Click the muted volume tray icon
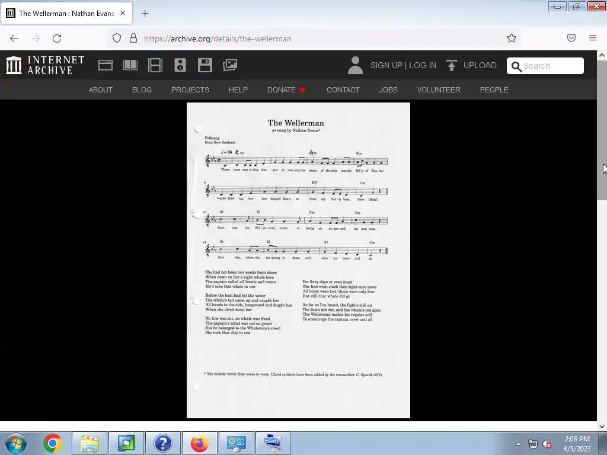The image size is (607, 455). point(547,444)
